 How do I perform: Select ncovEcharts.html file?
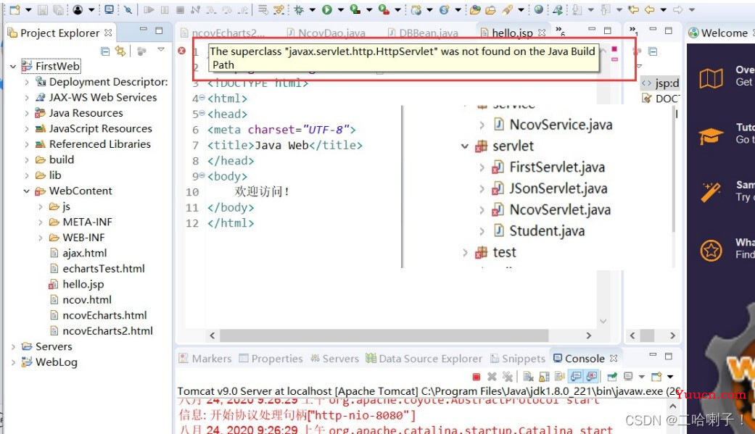[99, 316]
